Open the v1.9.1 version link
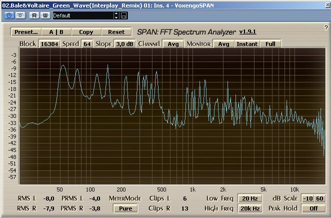Screen dimensions: 331x218 click(247, 32)
